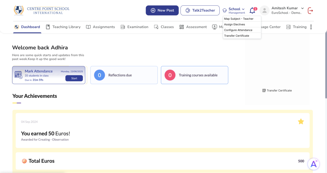Click the red logout icon
The image size is (327, 173).
(310, 11)
